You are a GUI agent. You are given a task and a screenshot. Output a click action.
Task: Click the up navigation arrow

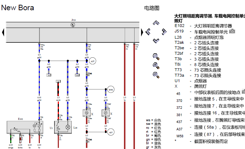[156, 23]
